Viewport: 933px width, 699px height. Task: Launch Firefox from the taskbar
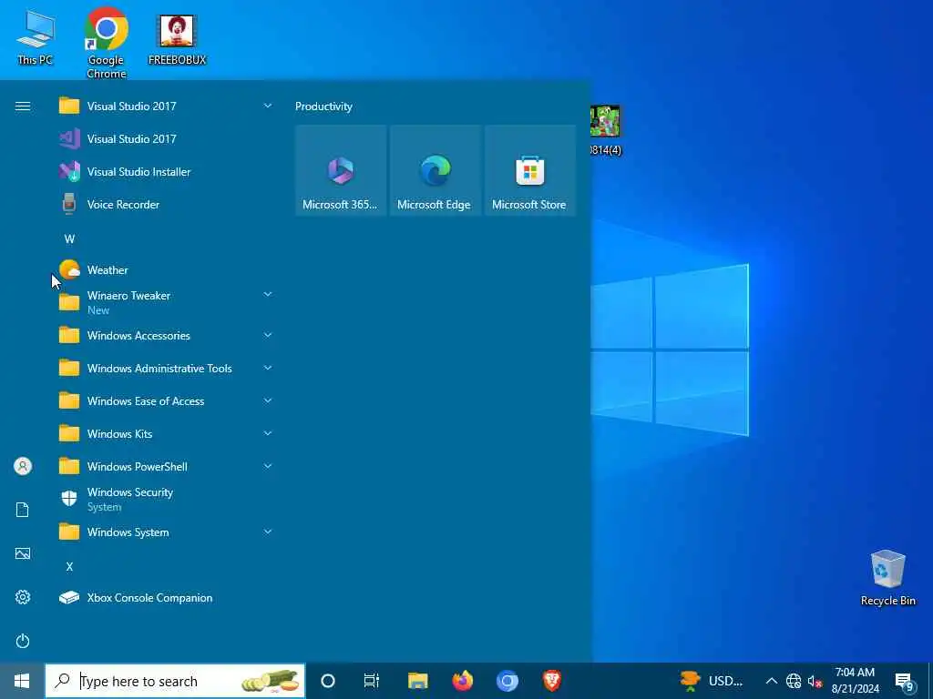(x=462, y=681)
